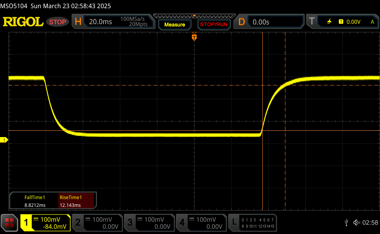The height and width of the screenshot is (234, 380).
Task: Enable channel 3
Action: [x=149, y=223]
